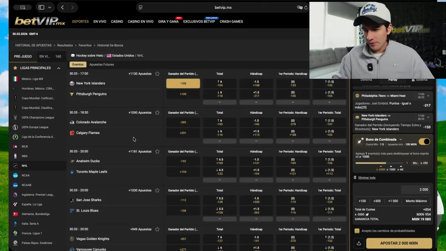
Task: Expand Bono de Combinada details chevron
Action: point(400,139)
